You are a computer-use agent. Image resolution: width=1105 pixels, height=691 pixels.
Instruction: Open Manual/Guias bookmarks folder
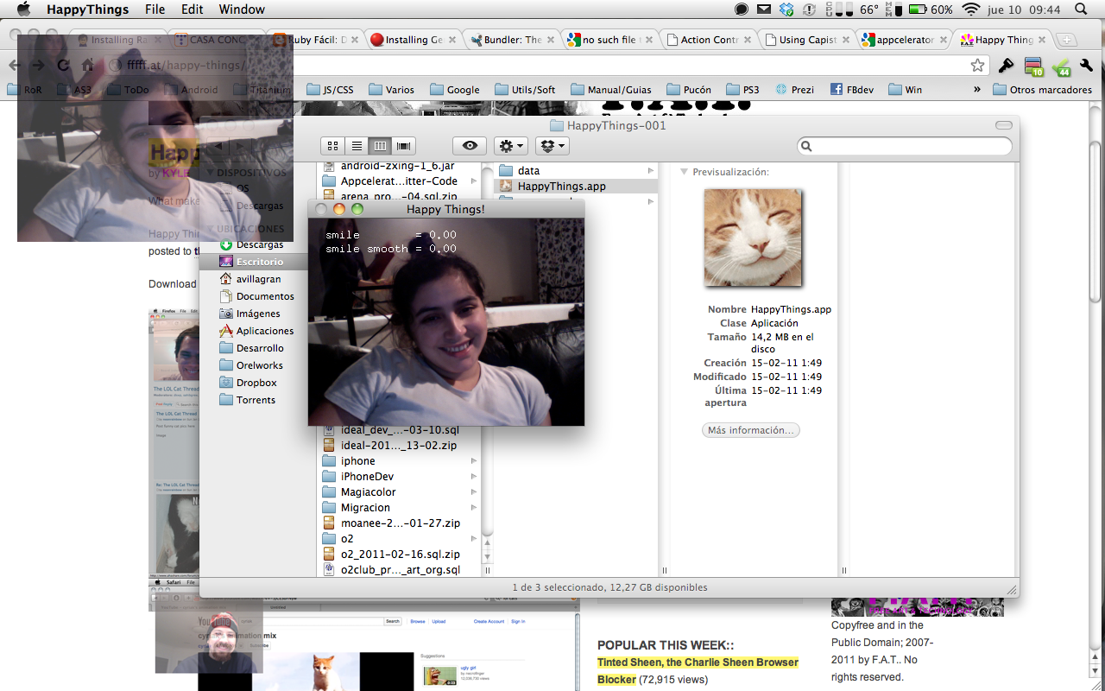[x=610, y=89]
